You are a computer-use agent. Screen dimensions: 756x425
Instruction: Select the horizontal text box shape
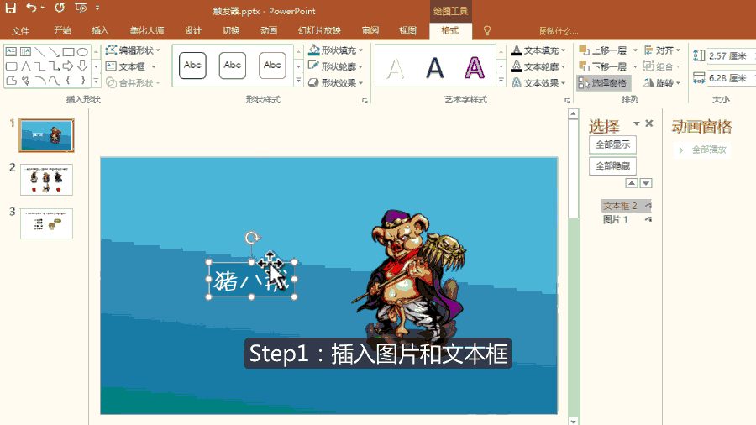click(11, 51)
